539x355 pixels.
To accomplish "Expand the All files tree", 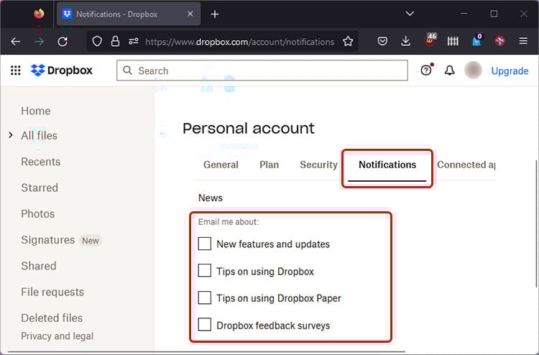I will [x=11, y=135].
